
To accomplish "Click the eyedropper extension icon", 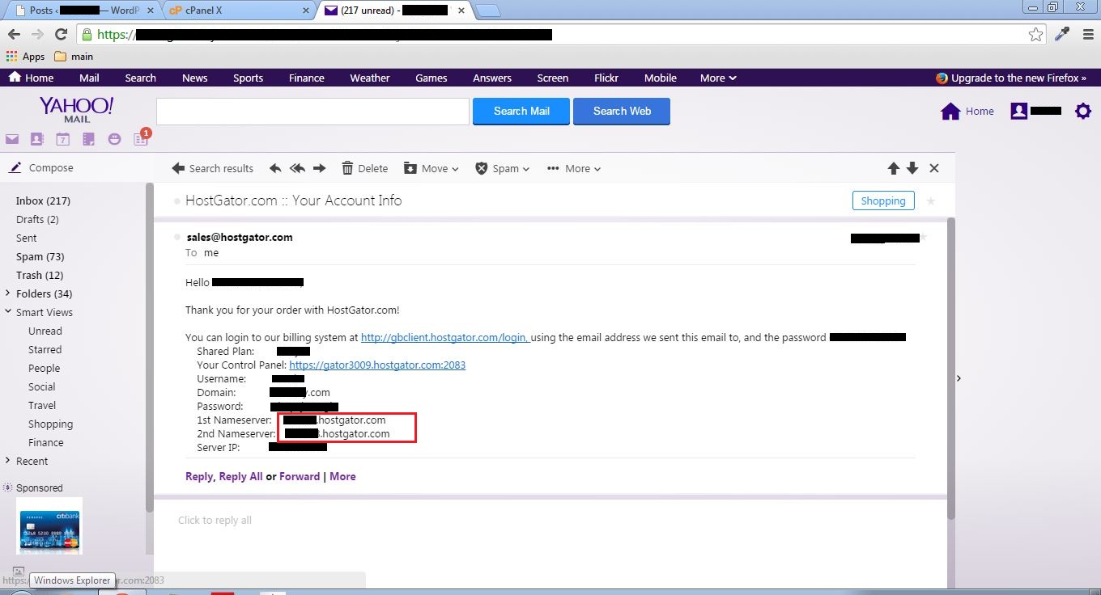I will click(x=1061, y=34).
